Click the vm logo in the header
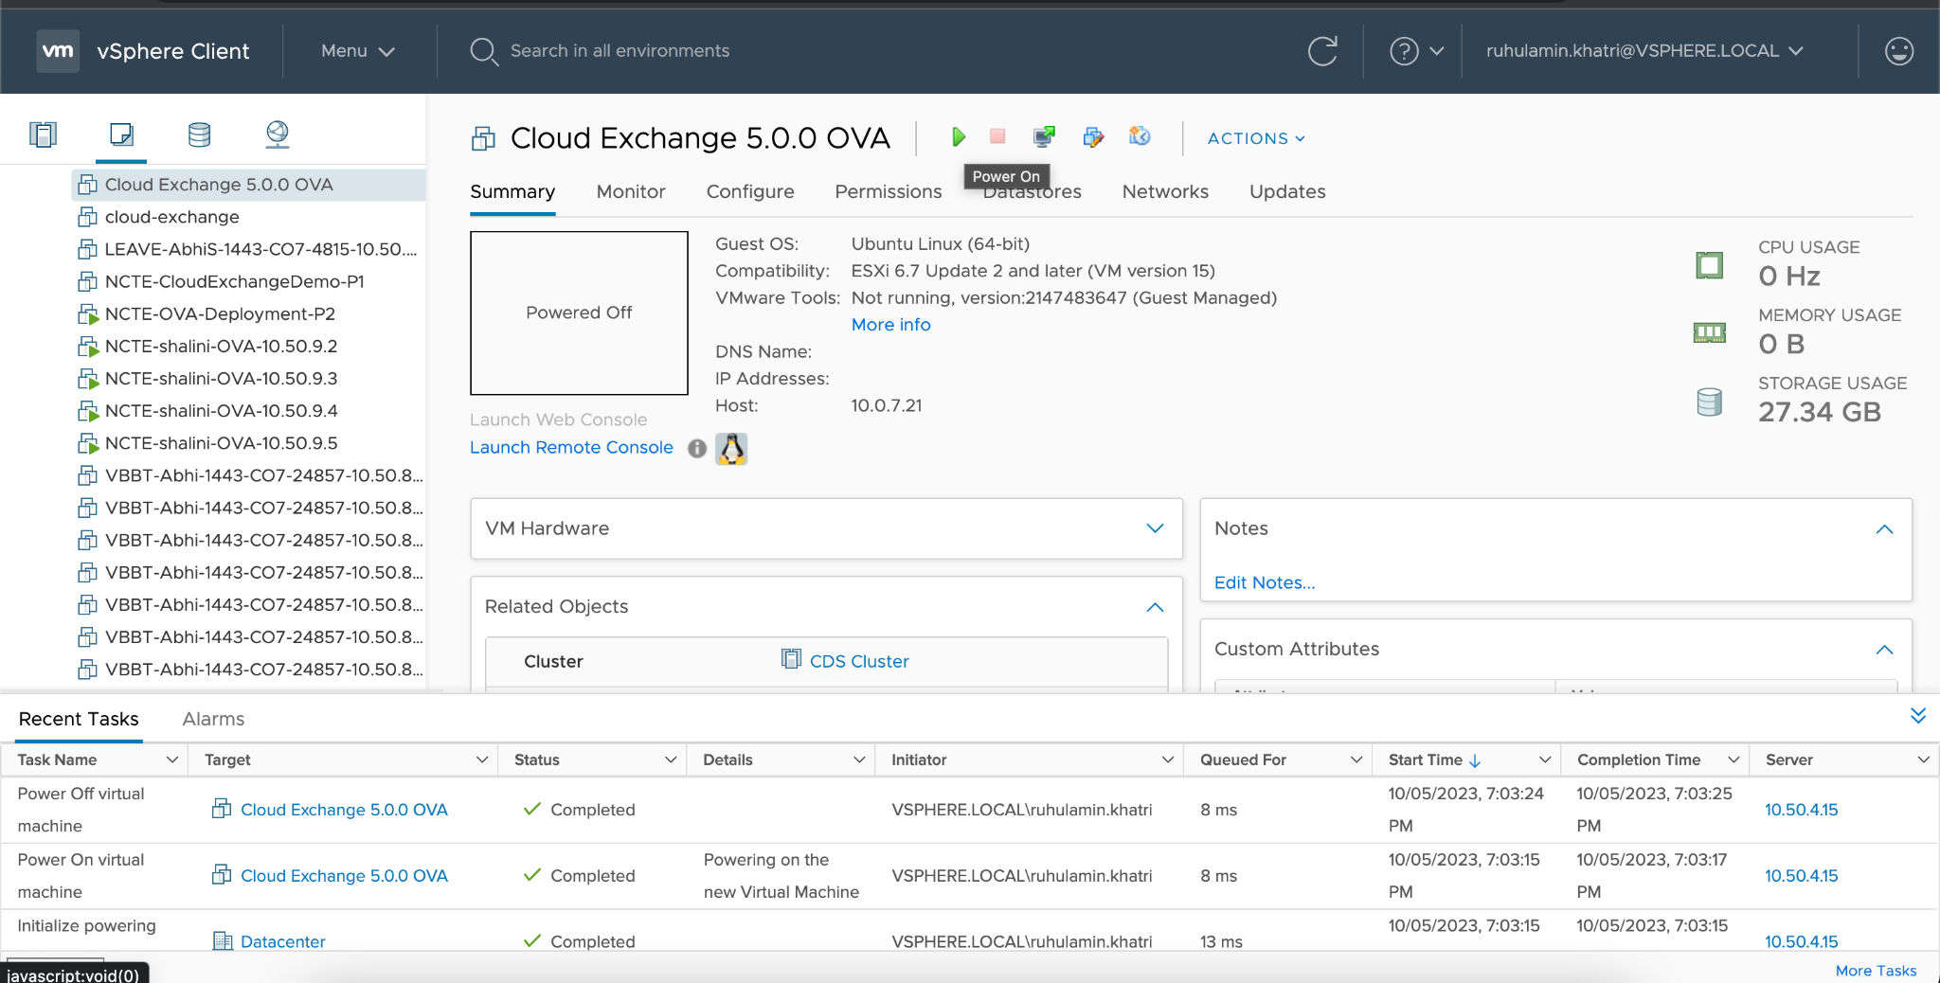Screen dimensions: 1940x983 coord(58,51)
